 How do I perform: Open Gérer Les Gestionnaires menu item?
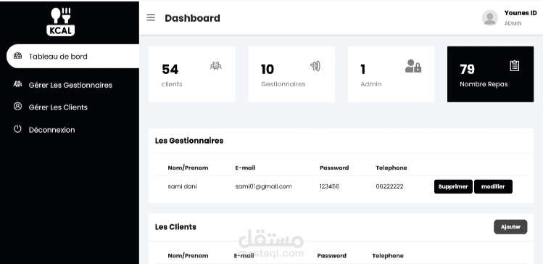(x=70, y=85)
